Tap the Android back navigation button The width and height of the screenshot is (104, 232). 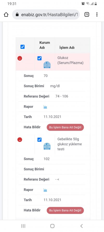[81, 226]
